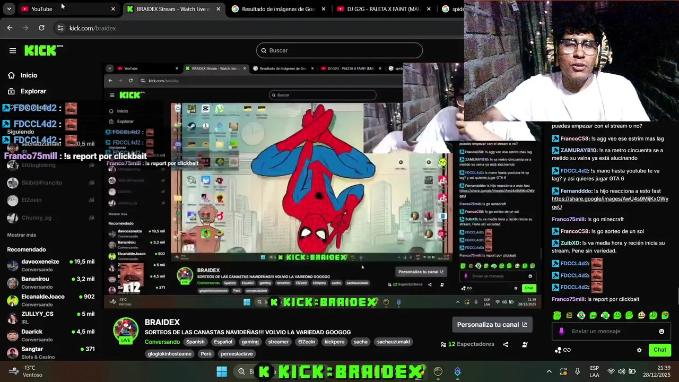Click the 12 Espectadores viewer count
The width and height of the screenshot is (679, 382).
[467, 344]
